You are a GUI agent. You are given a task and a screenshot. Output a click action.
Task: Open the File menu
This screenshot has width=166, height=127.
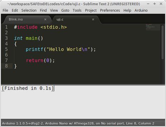[5, 10]
